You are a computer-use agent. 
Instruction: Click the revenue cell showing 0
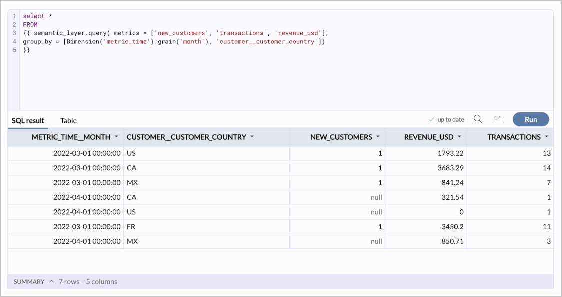(x=426, y=212)
